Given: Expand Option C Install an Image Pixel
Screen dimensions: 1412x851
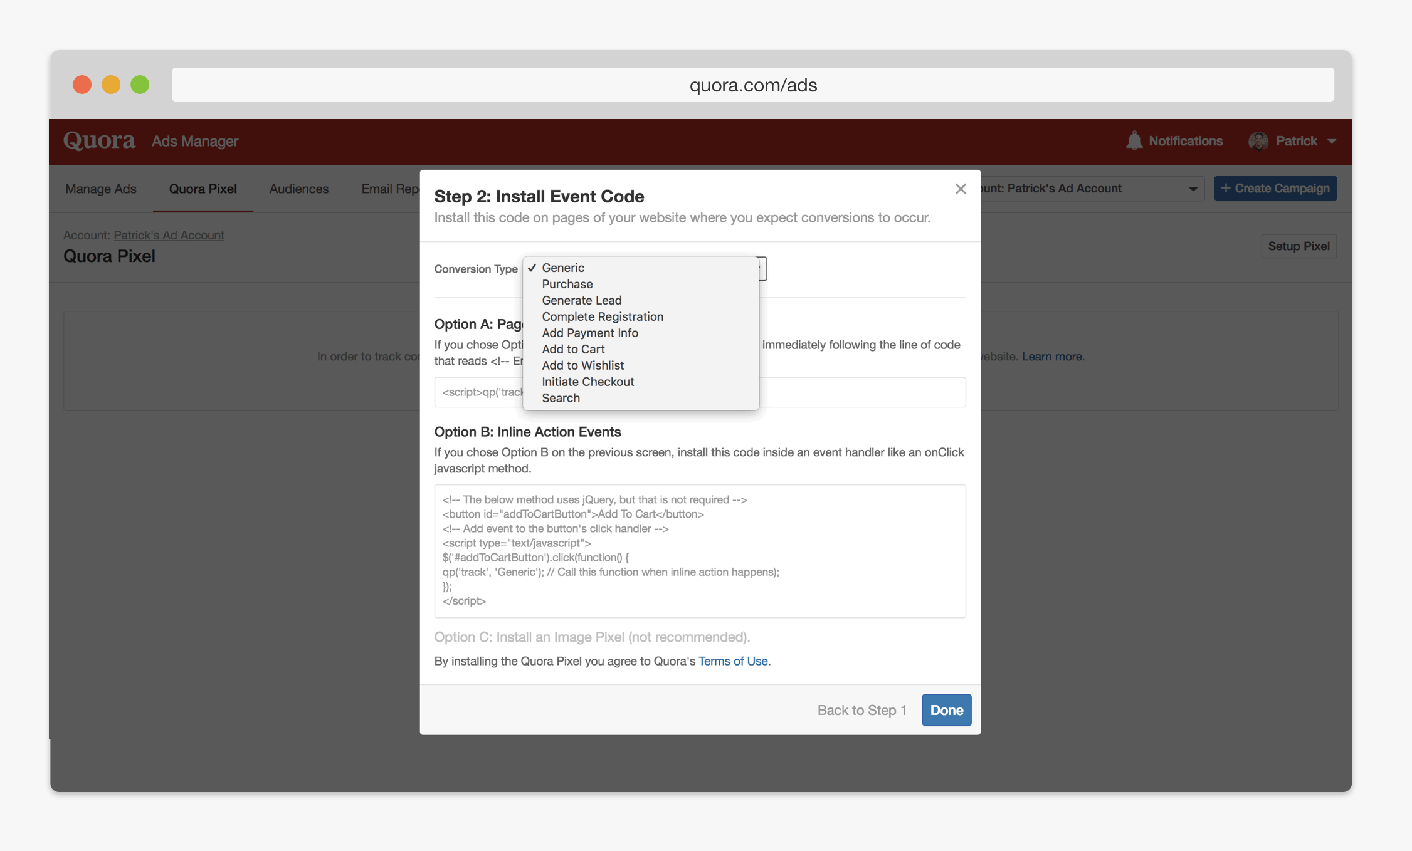Looking at the screenshot, I should point(592,637).
